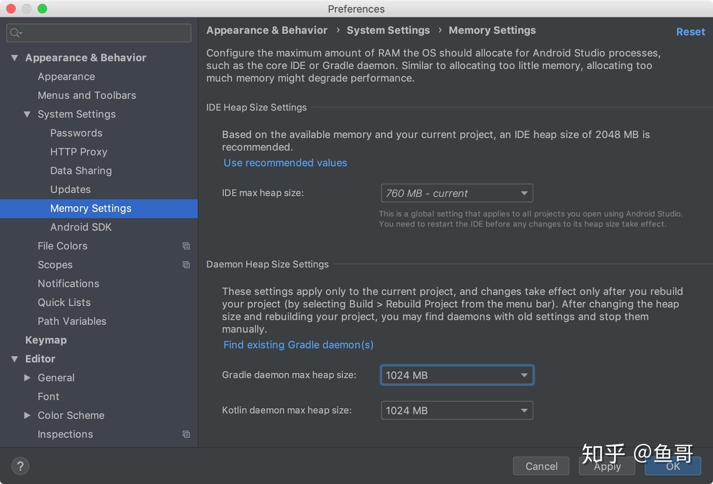Collapse the Editor tree section

15,359
